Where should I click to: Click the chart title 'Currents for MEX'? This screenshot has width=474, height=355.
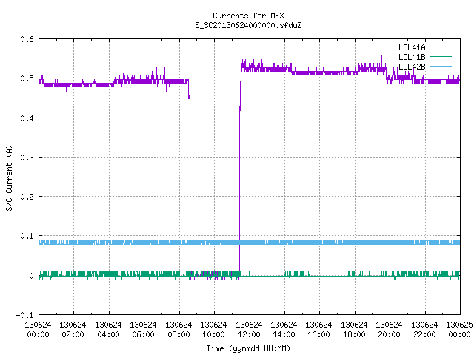click(248, 16)
